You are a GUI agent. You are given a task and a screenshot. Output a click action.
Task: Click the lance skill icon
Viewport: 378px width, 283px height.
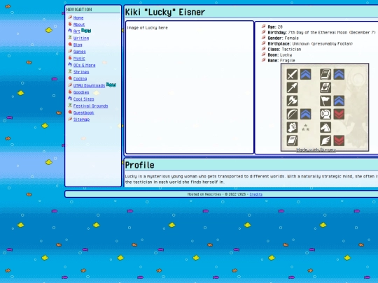pyautogui.click(x=292, y=87)
